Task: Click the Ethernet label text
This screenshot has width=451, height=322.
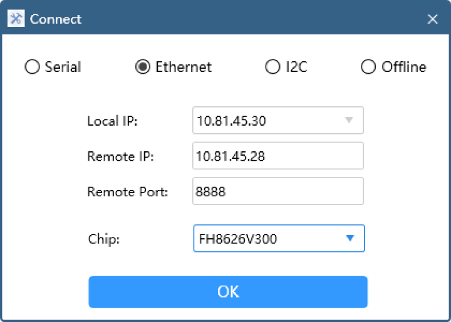Action: pos(184,67)
